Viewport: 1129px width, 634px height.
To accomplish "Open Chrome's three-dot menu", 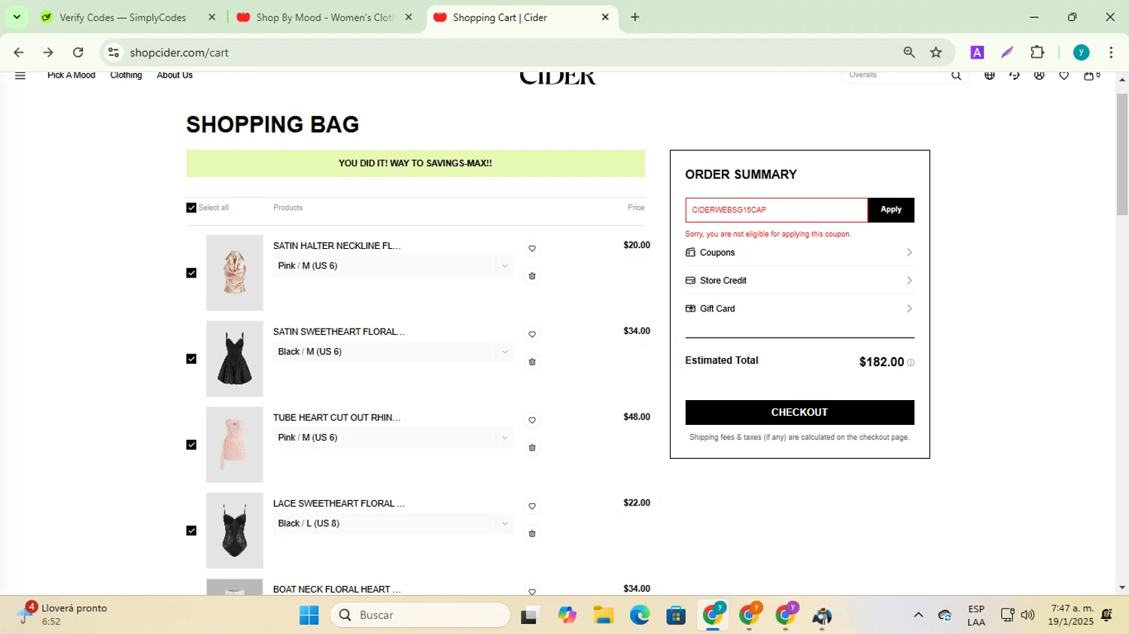I will click(1111, 53).
